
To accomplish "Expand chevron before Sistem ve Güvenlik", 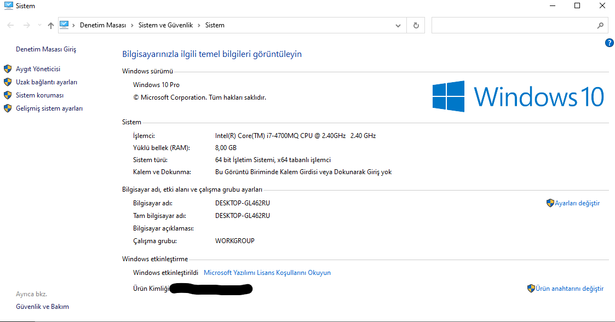I will (x=132, y=25).
